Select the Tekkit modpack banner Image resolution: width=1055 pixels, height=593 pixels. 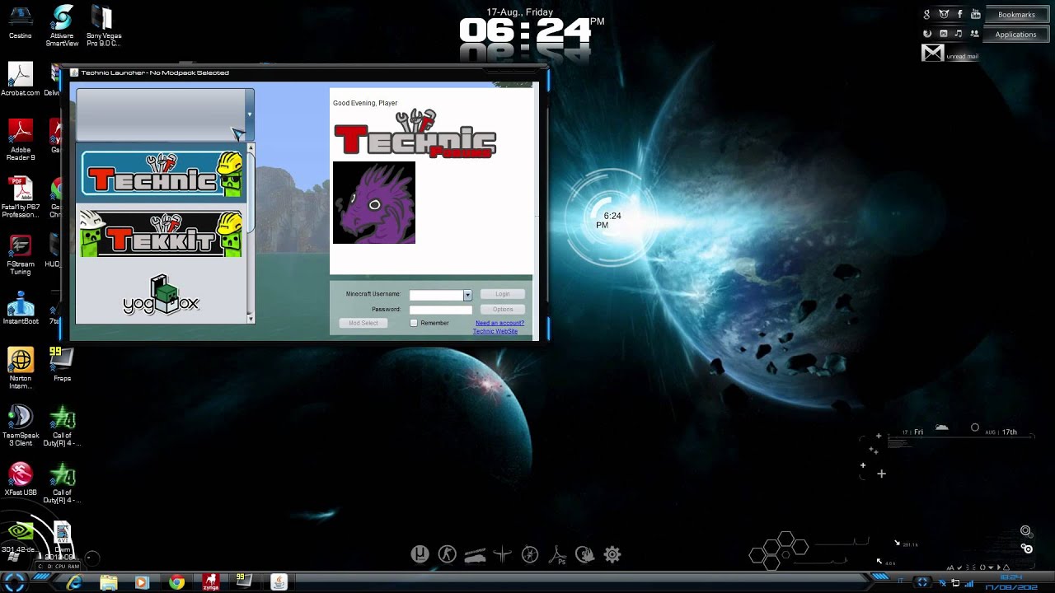(x=162, y=234)
